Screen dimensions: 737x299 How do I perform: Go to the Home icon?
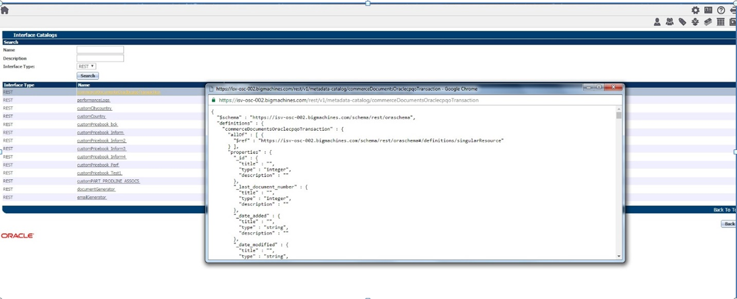(4, 10)
